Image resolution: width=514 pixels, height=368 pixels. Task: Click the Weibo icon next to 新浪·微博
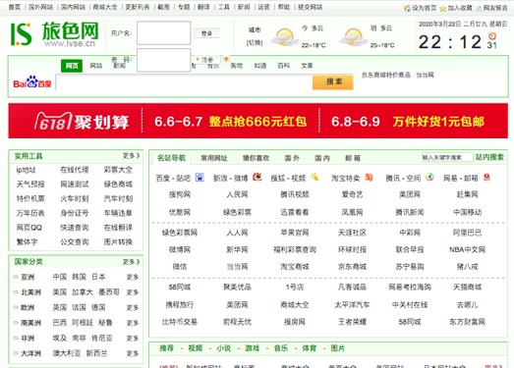pos(257,177)
